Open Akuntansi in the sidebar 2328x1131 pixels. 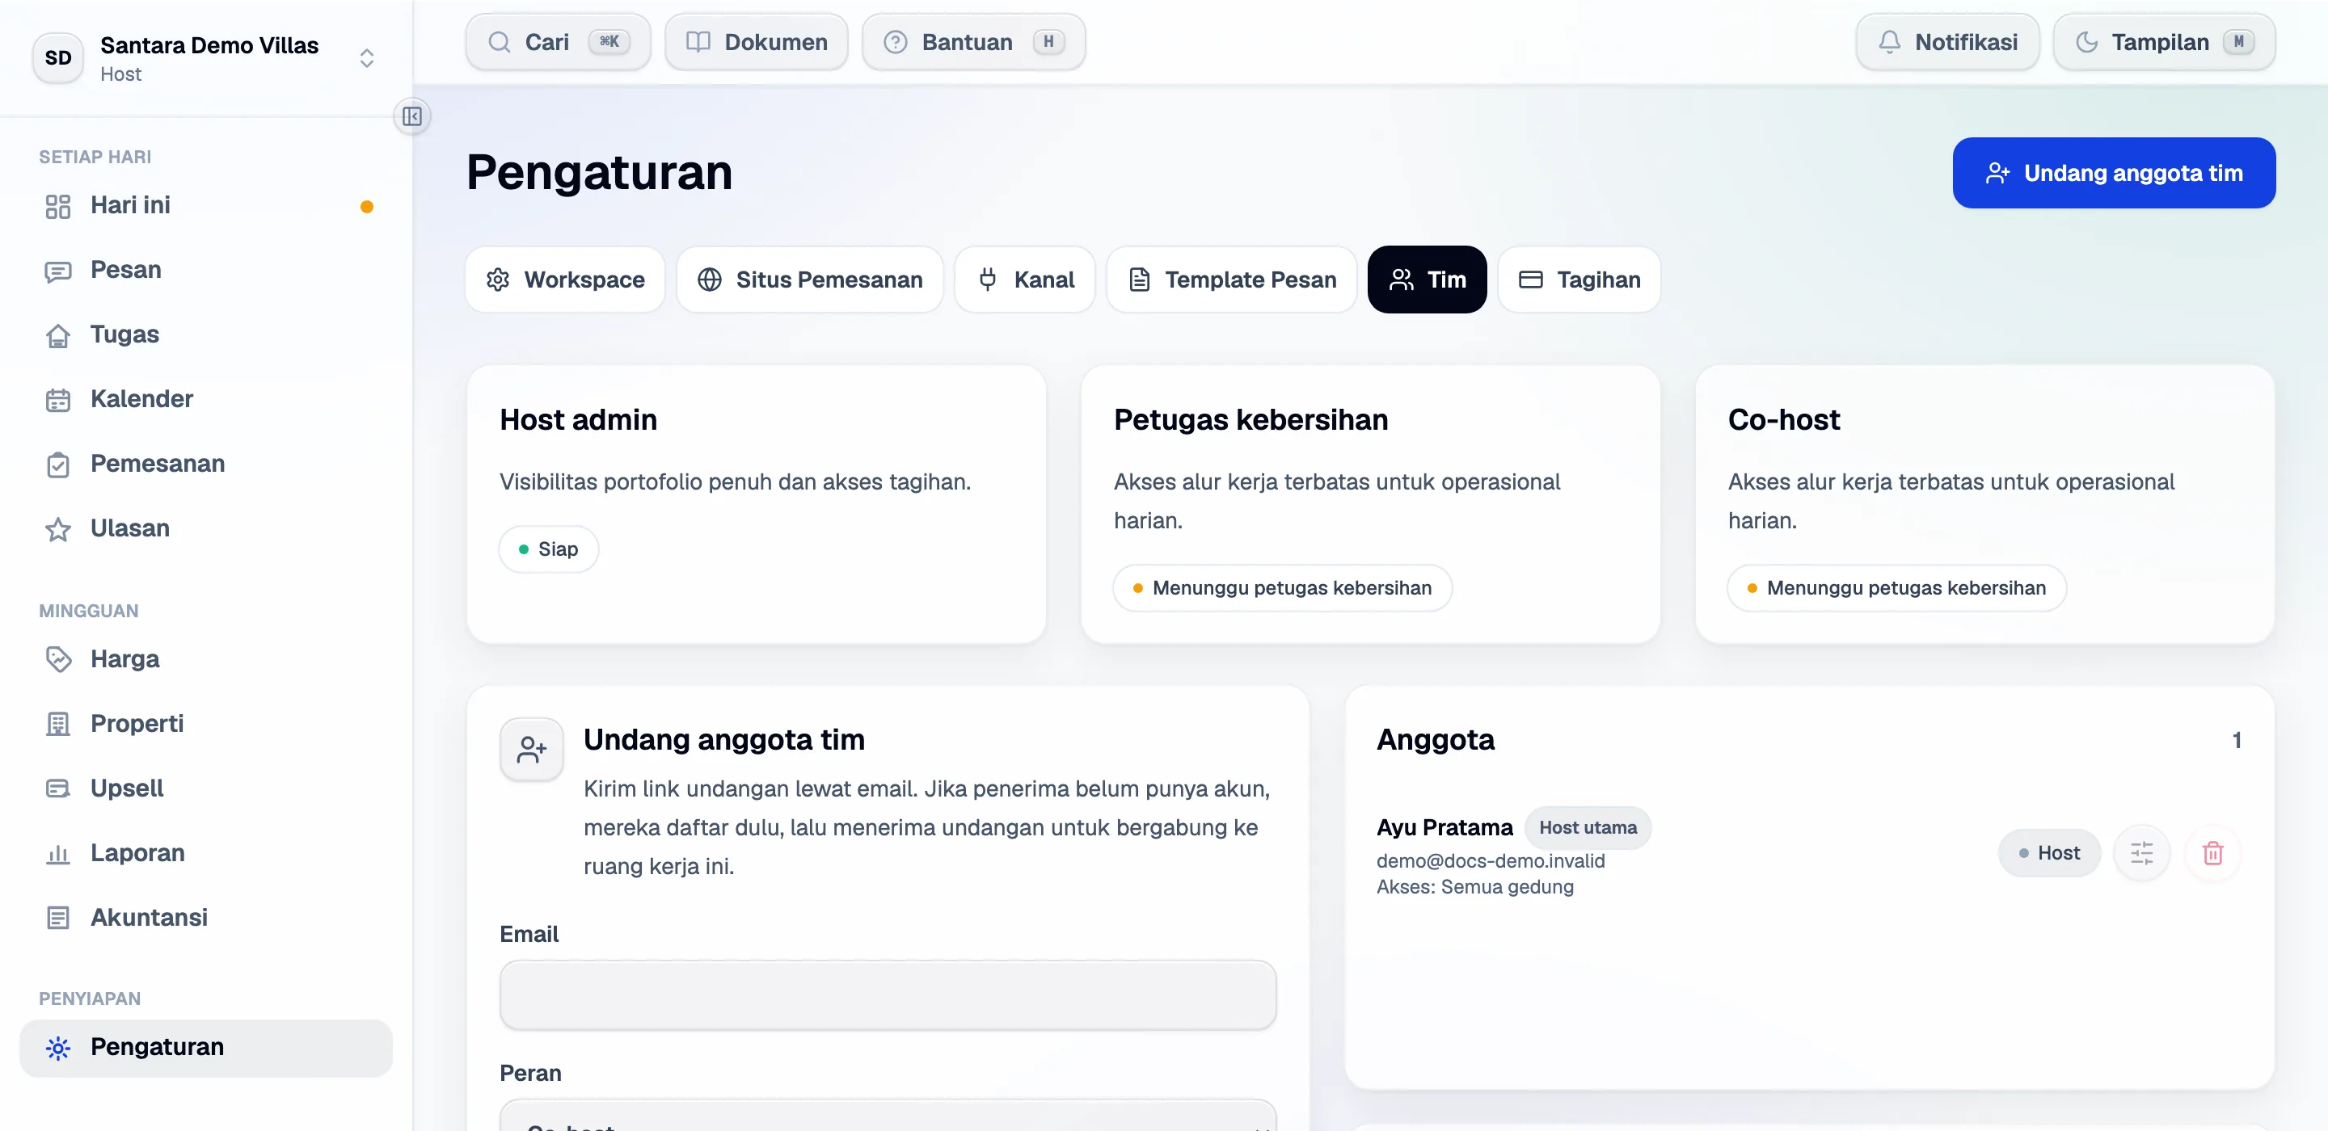(206, 918)
